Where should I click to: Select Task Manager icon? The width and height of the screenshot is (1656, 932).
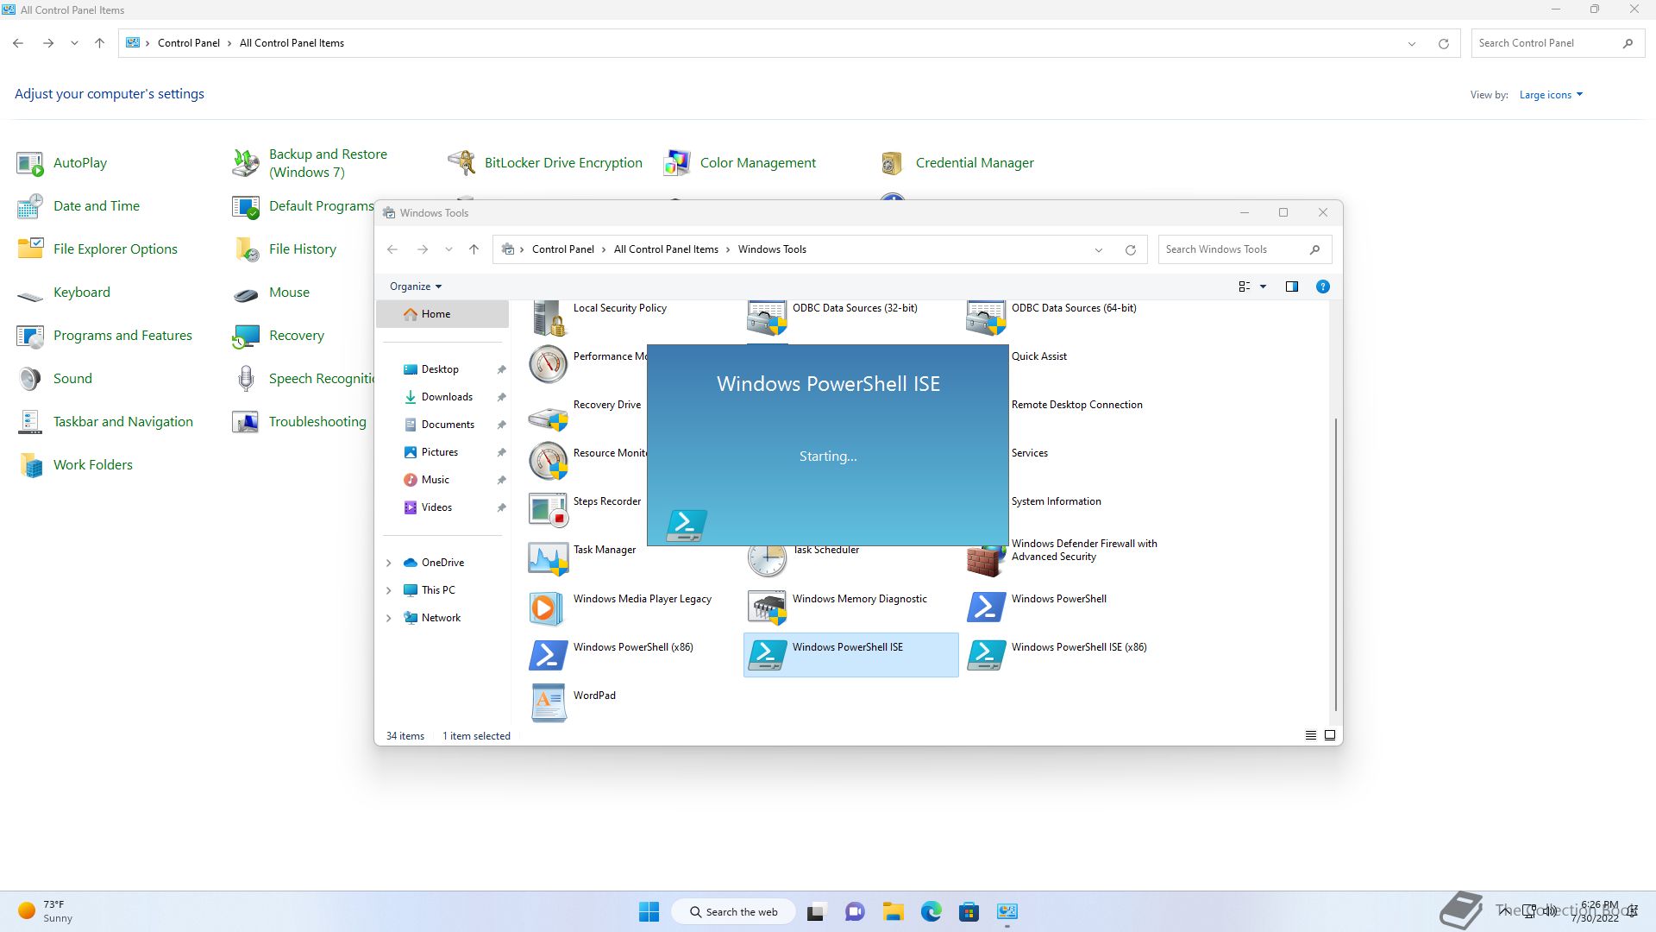(x=549, y=557)
